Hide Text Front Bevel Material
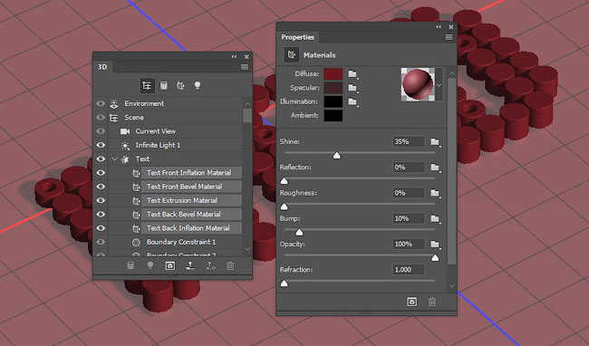Image resolution: width=589 pixels, height=346 pixels. coord(101,187)
